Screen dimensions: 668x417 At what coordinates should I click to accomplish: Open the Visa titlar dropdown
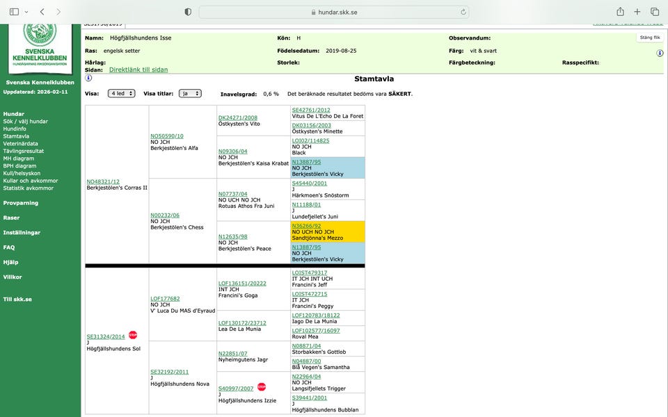[x=190, y=93]
